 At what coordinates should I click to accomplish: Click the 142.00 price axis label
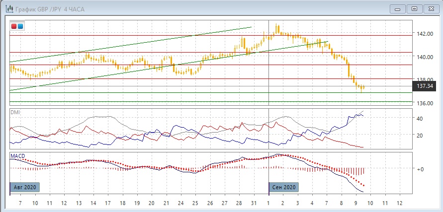click(424, 34)
